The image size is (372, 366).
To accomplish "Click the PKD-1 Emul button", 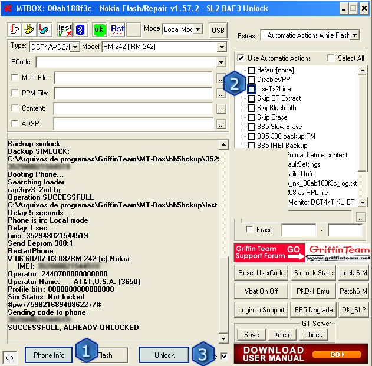I will (x=313, y=291).
